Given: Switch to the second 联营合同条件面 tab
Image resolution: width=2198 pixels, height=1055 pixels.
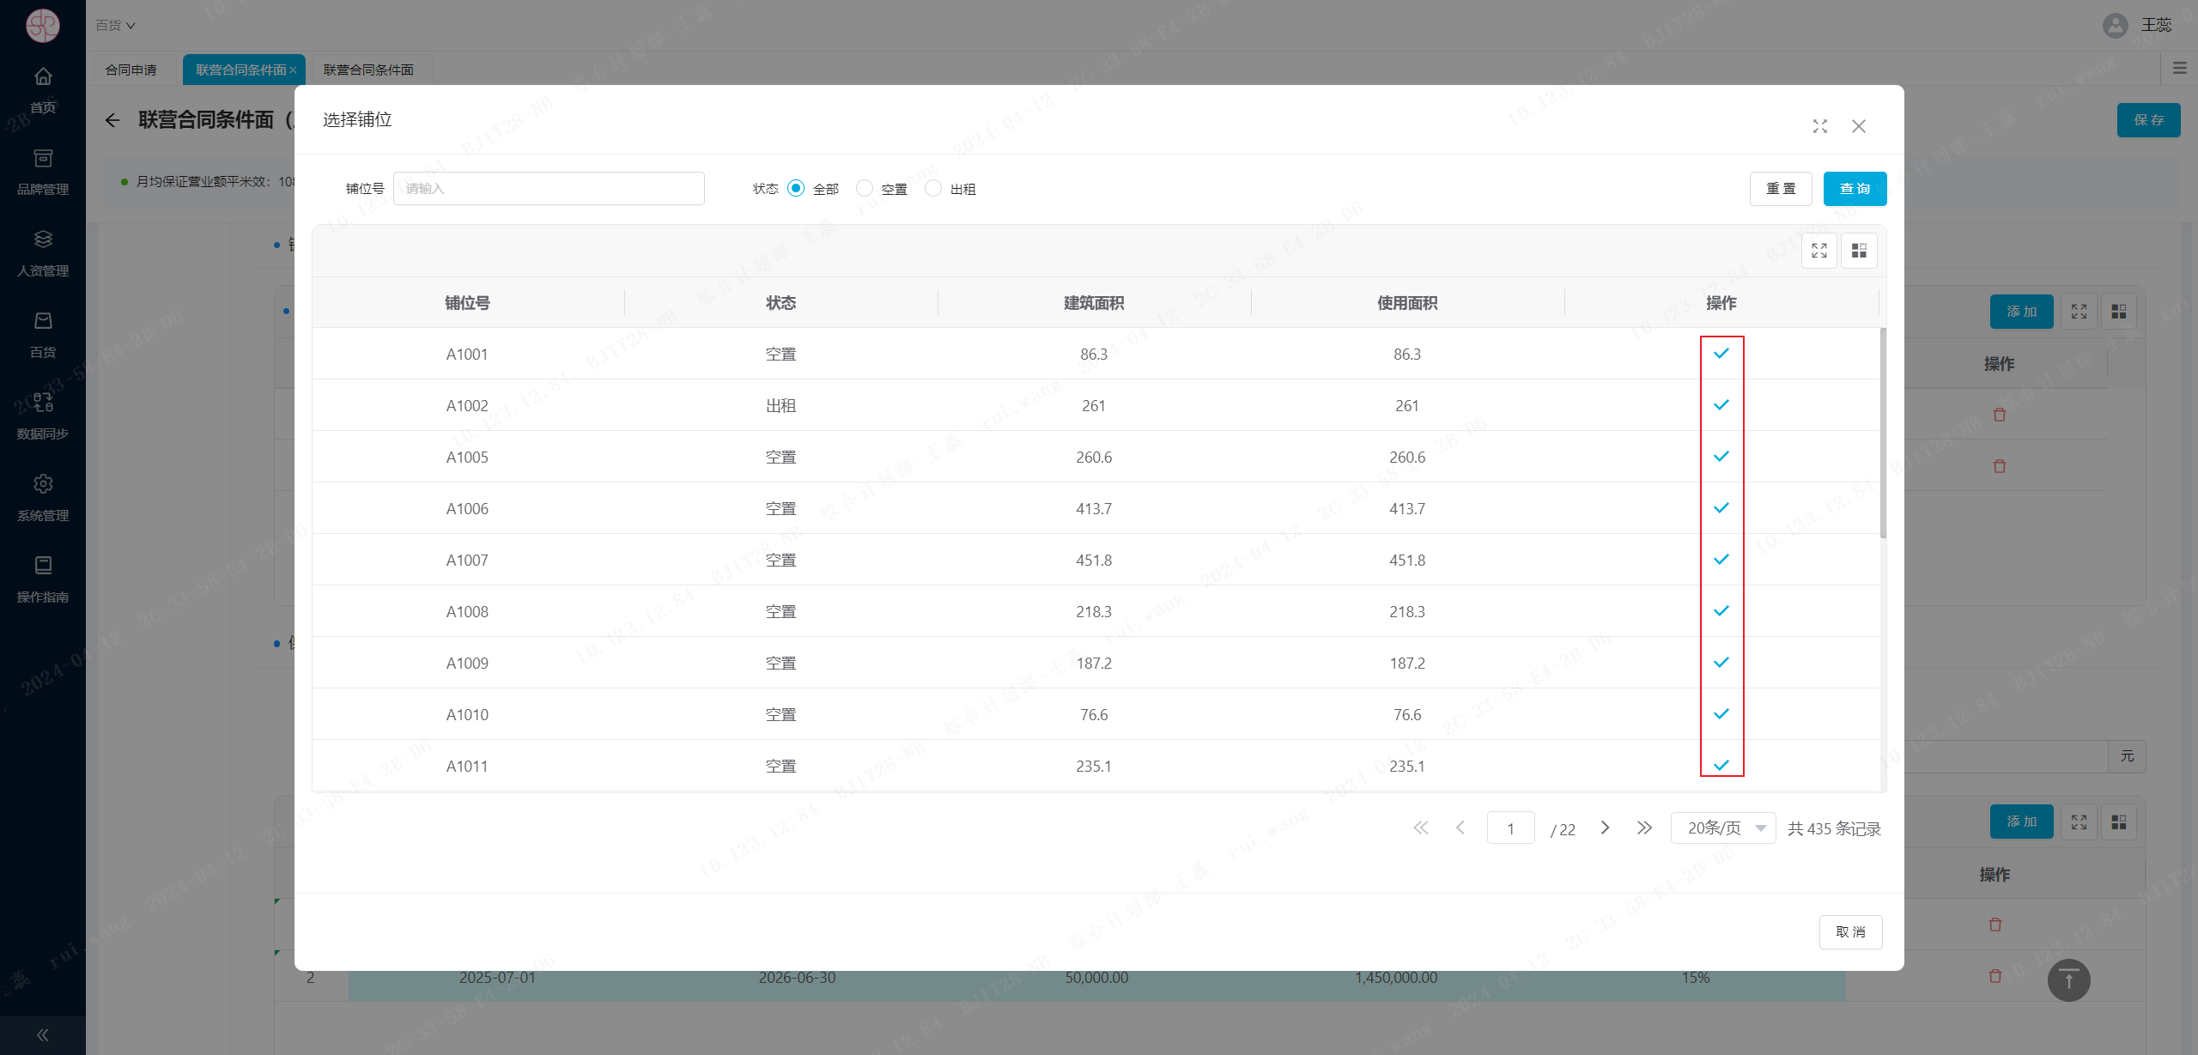Looking at the screenshot, I should coord(369,70).
